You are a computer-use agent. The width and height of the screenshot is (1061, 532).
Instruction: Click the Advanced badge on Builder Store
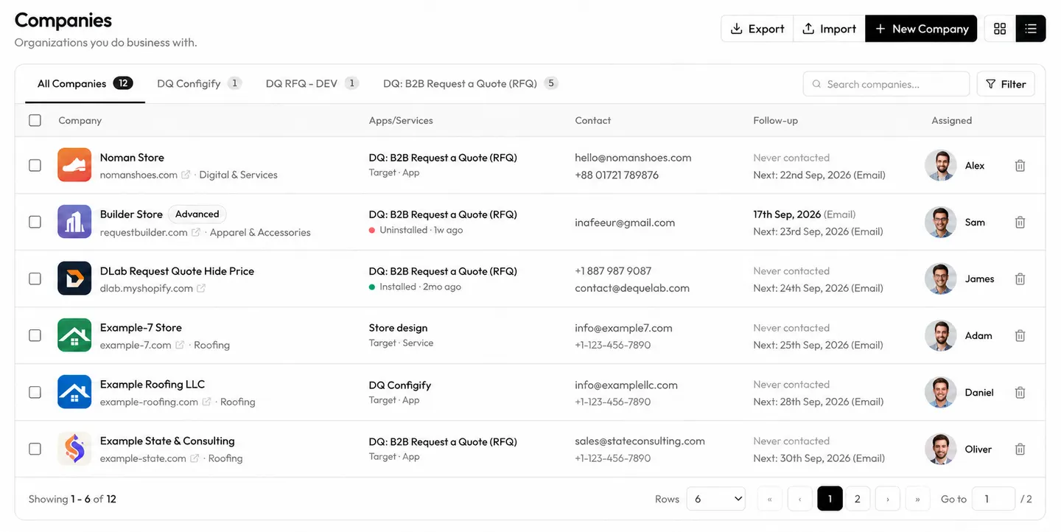click(197, 214)
